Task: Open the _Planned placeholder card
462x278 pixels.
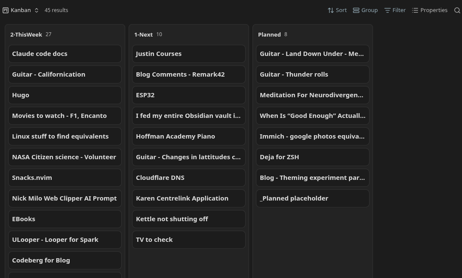Action: point(312,198)
